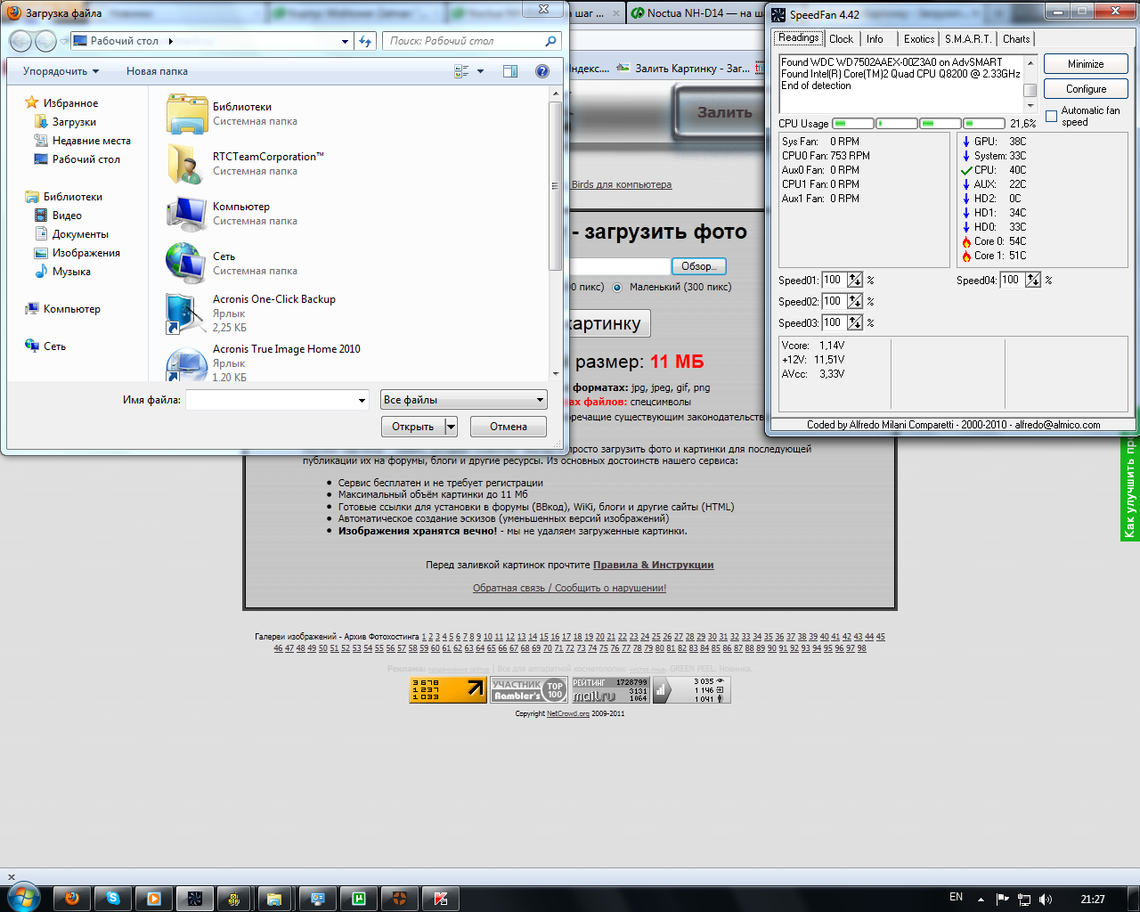
Task: Open Windows Explorer taskbar icon
Action: (274, 899)
